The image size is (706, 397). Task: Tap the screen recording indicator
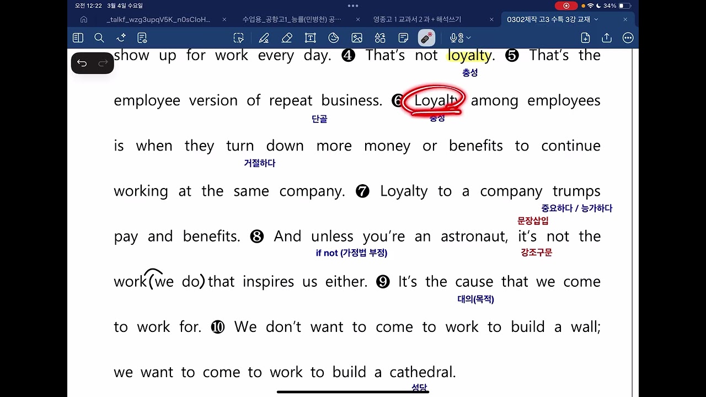[x=566, y=6]
